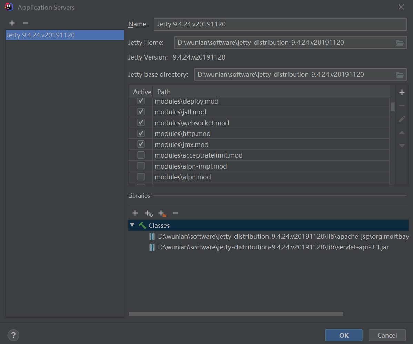
Task: Uncheck modules\jmx.mod
Action: (x=141, y=144)
